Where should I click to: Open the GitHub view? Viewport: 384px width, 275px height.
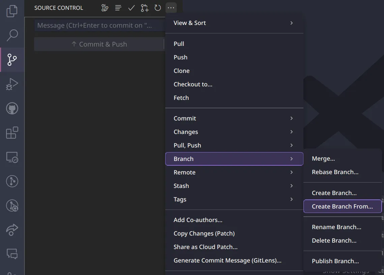click(12, 109)
